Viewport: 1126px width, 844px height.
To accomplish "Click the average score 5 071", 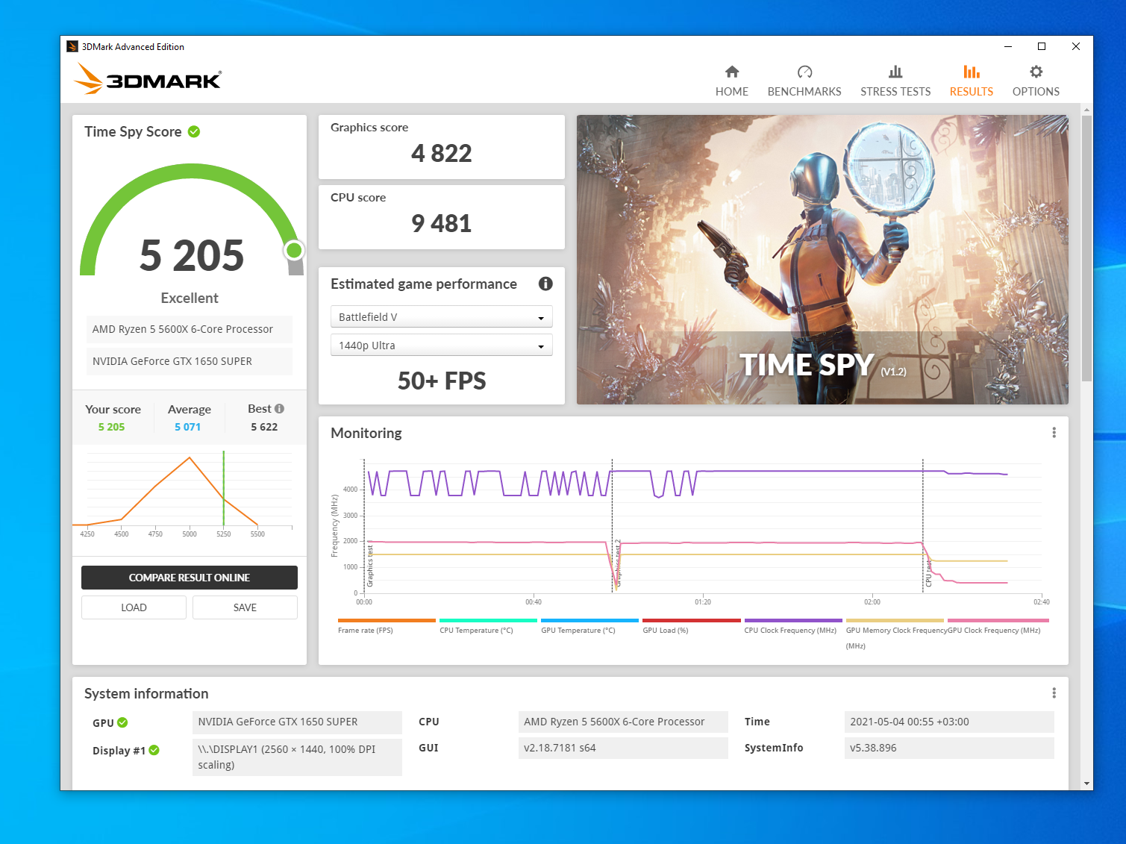I will pos(187,427).
